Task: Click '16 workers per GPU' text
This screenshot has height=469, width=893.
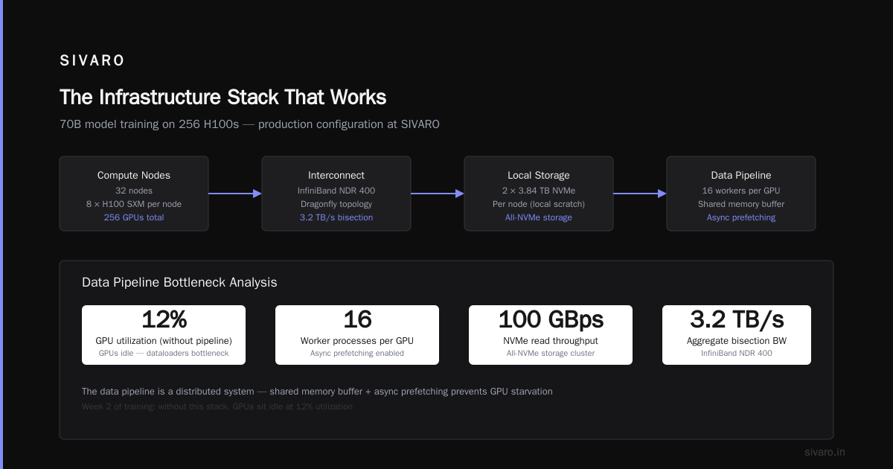Action: tap(741, 191)
